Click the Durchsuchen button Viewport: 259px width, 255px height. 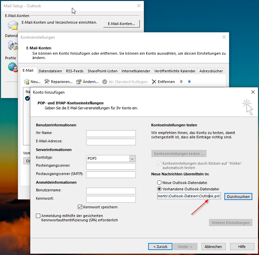point(238,197)
